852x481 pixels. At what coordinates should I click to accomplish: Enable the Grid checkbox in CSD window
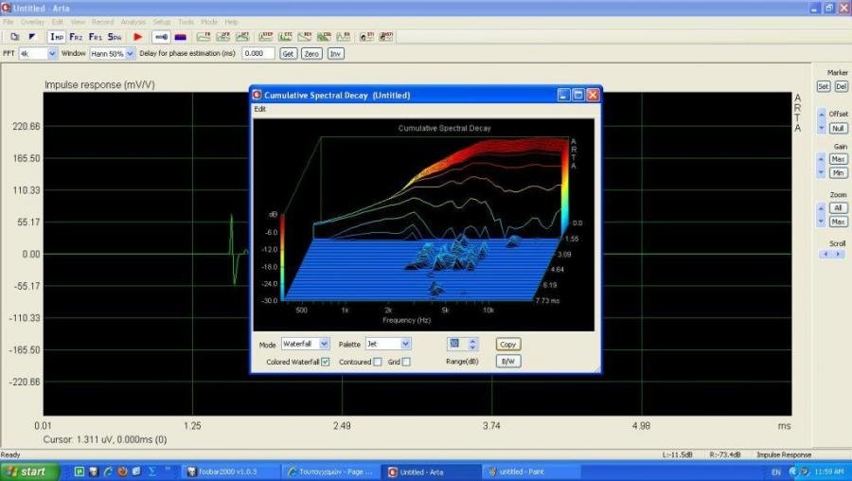point(406,362)
